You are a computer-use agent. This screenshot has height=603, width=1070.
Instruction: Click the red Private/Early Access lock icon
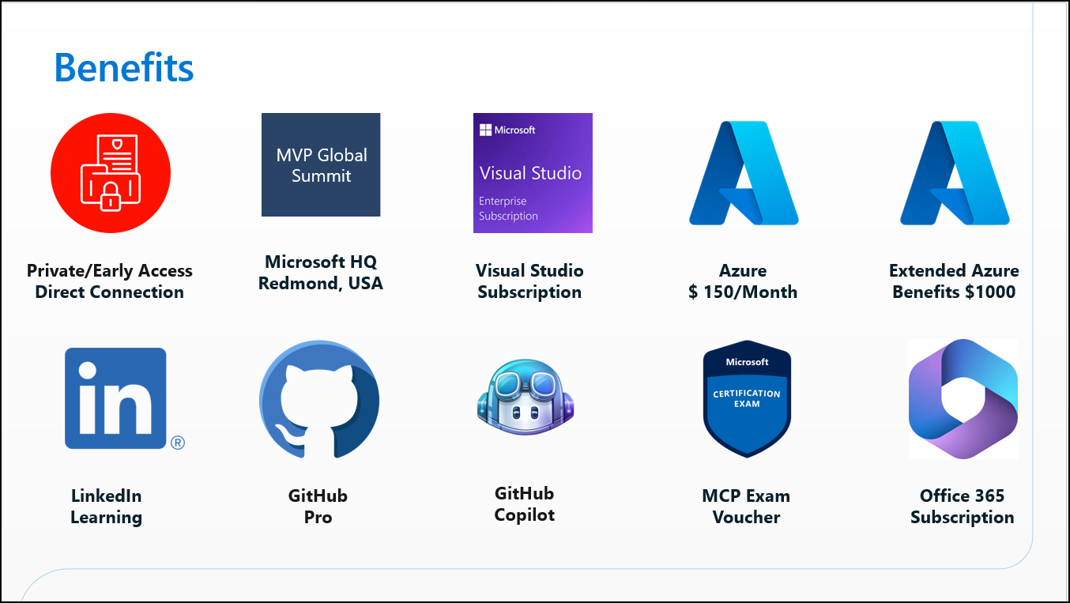(111, 173)
